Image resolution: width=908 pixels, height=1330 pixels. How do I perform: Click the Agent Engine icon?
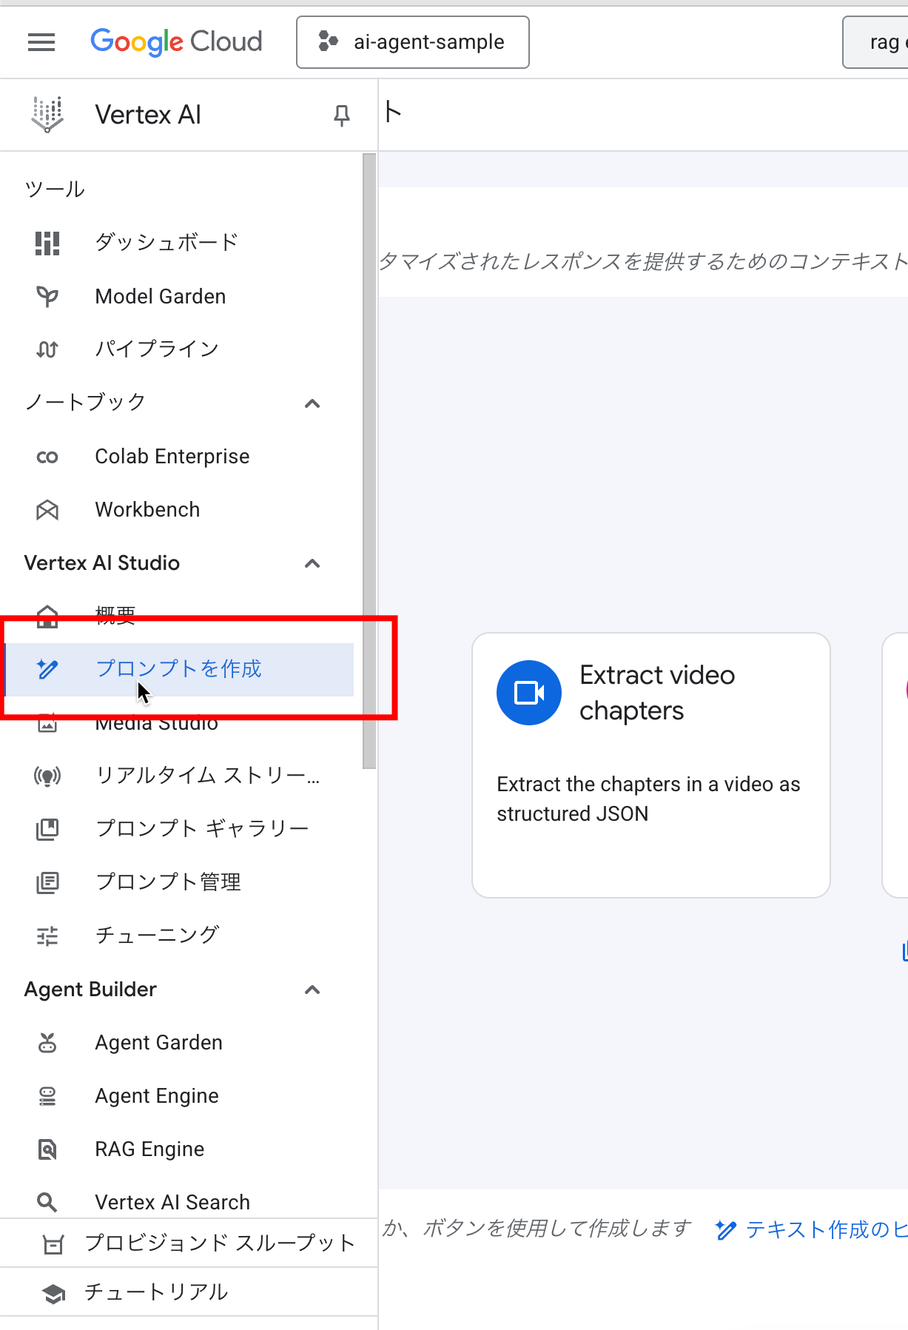point(47,1096)
